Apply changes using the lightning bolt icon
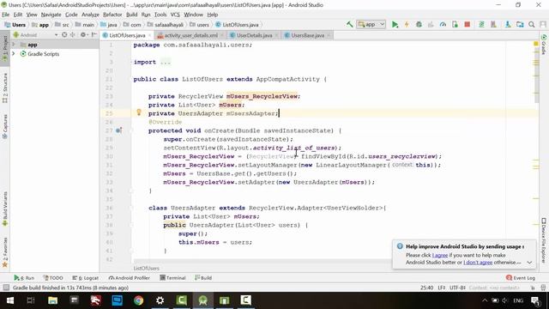 click(x=407, y=25)
